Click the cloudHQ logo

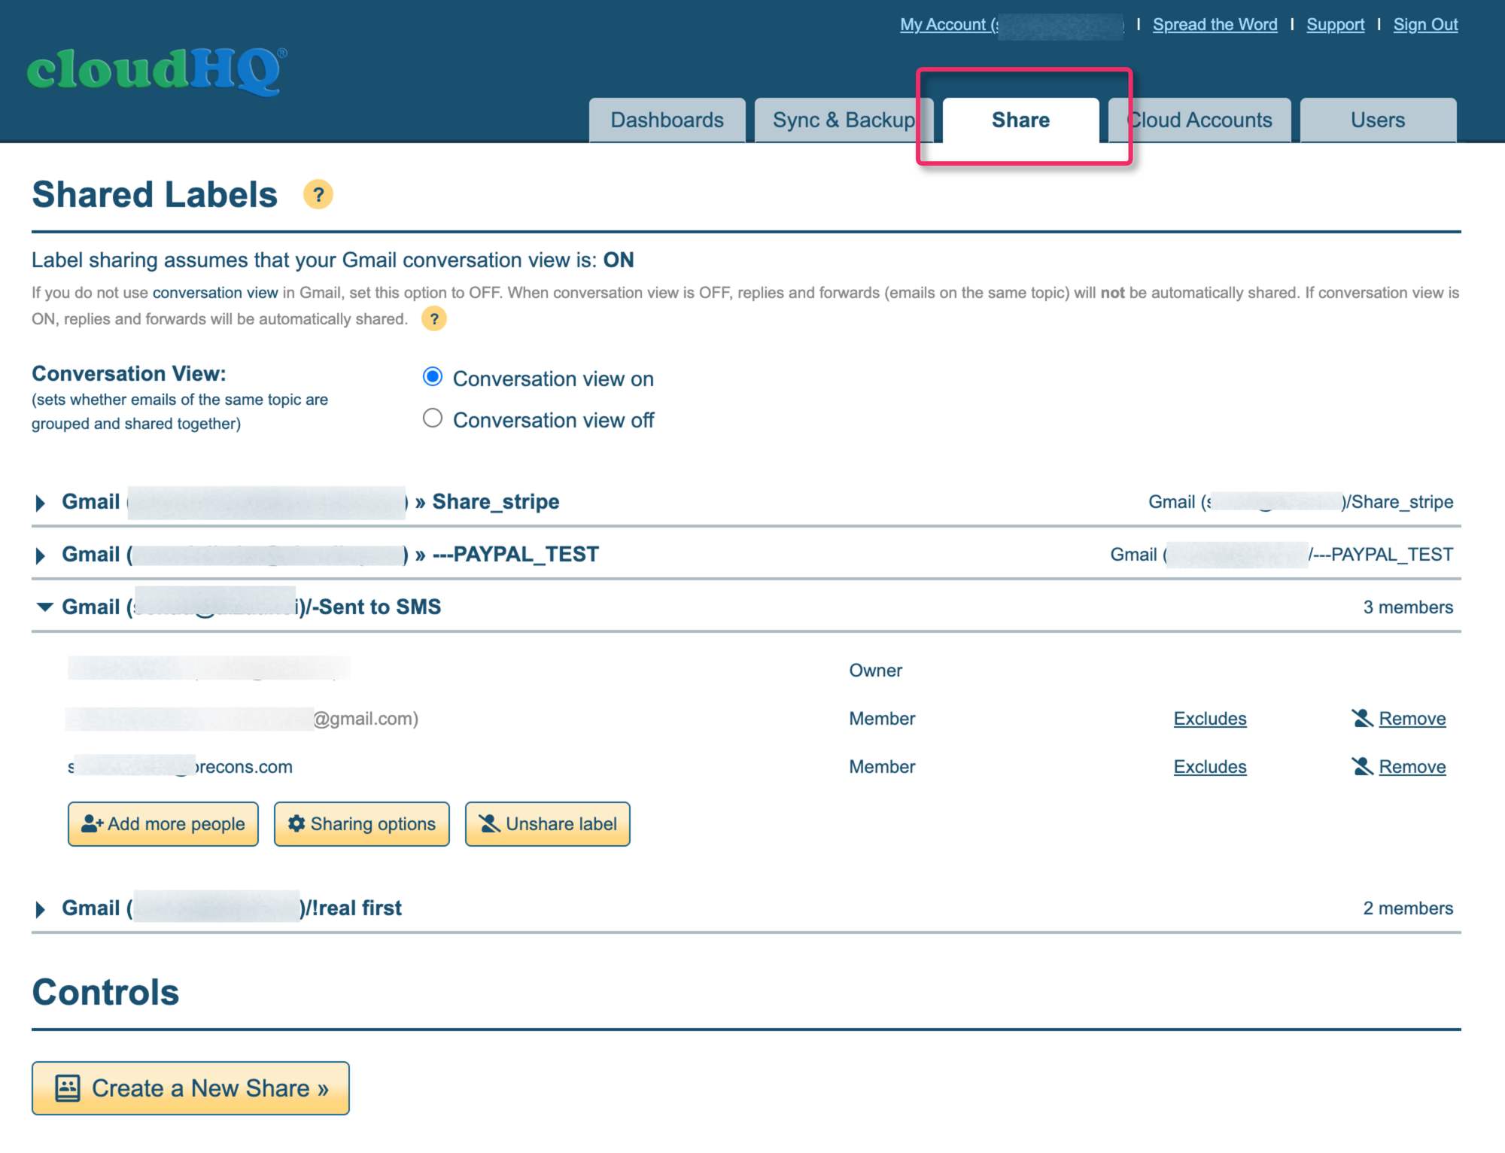[x=157, y=71]
